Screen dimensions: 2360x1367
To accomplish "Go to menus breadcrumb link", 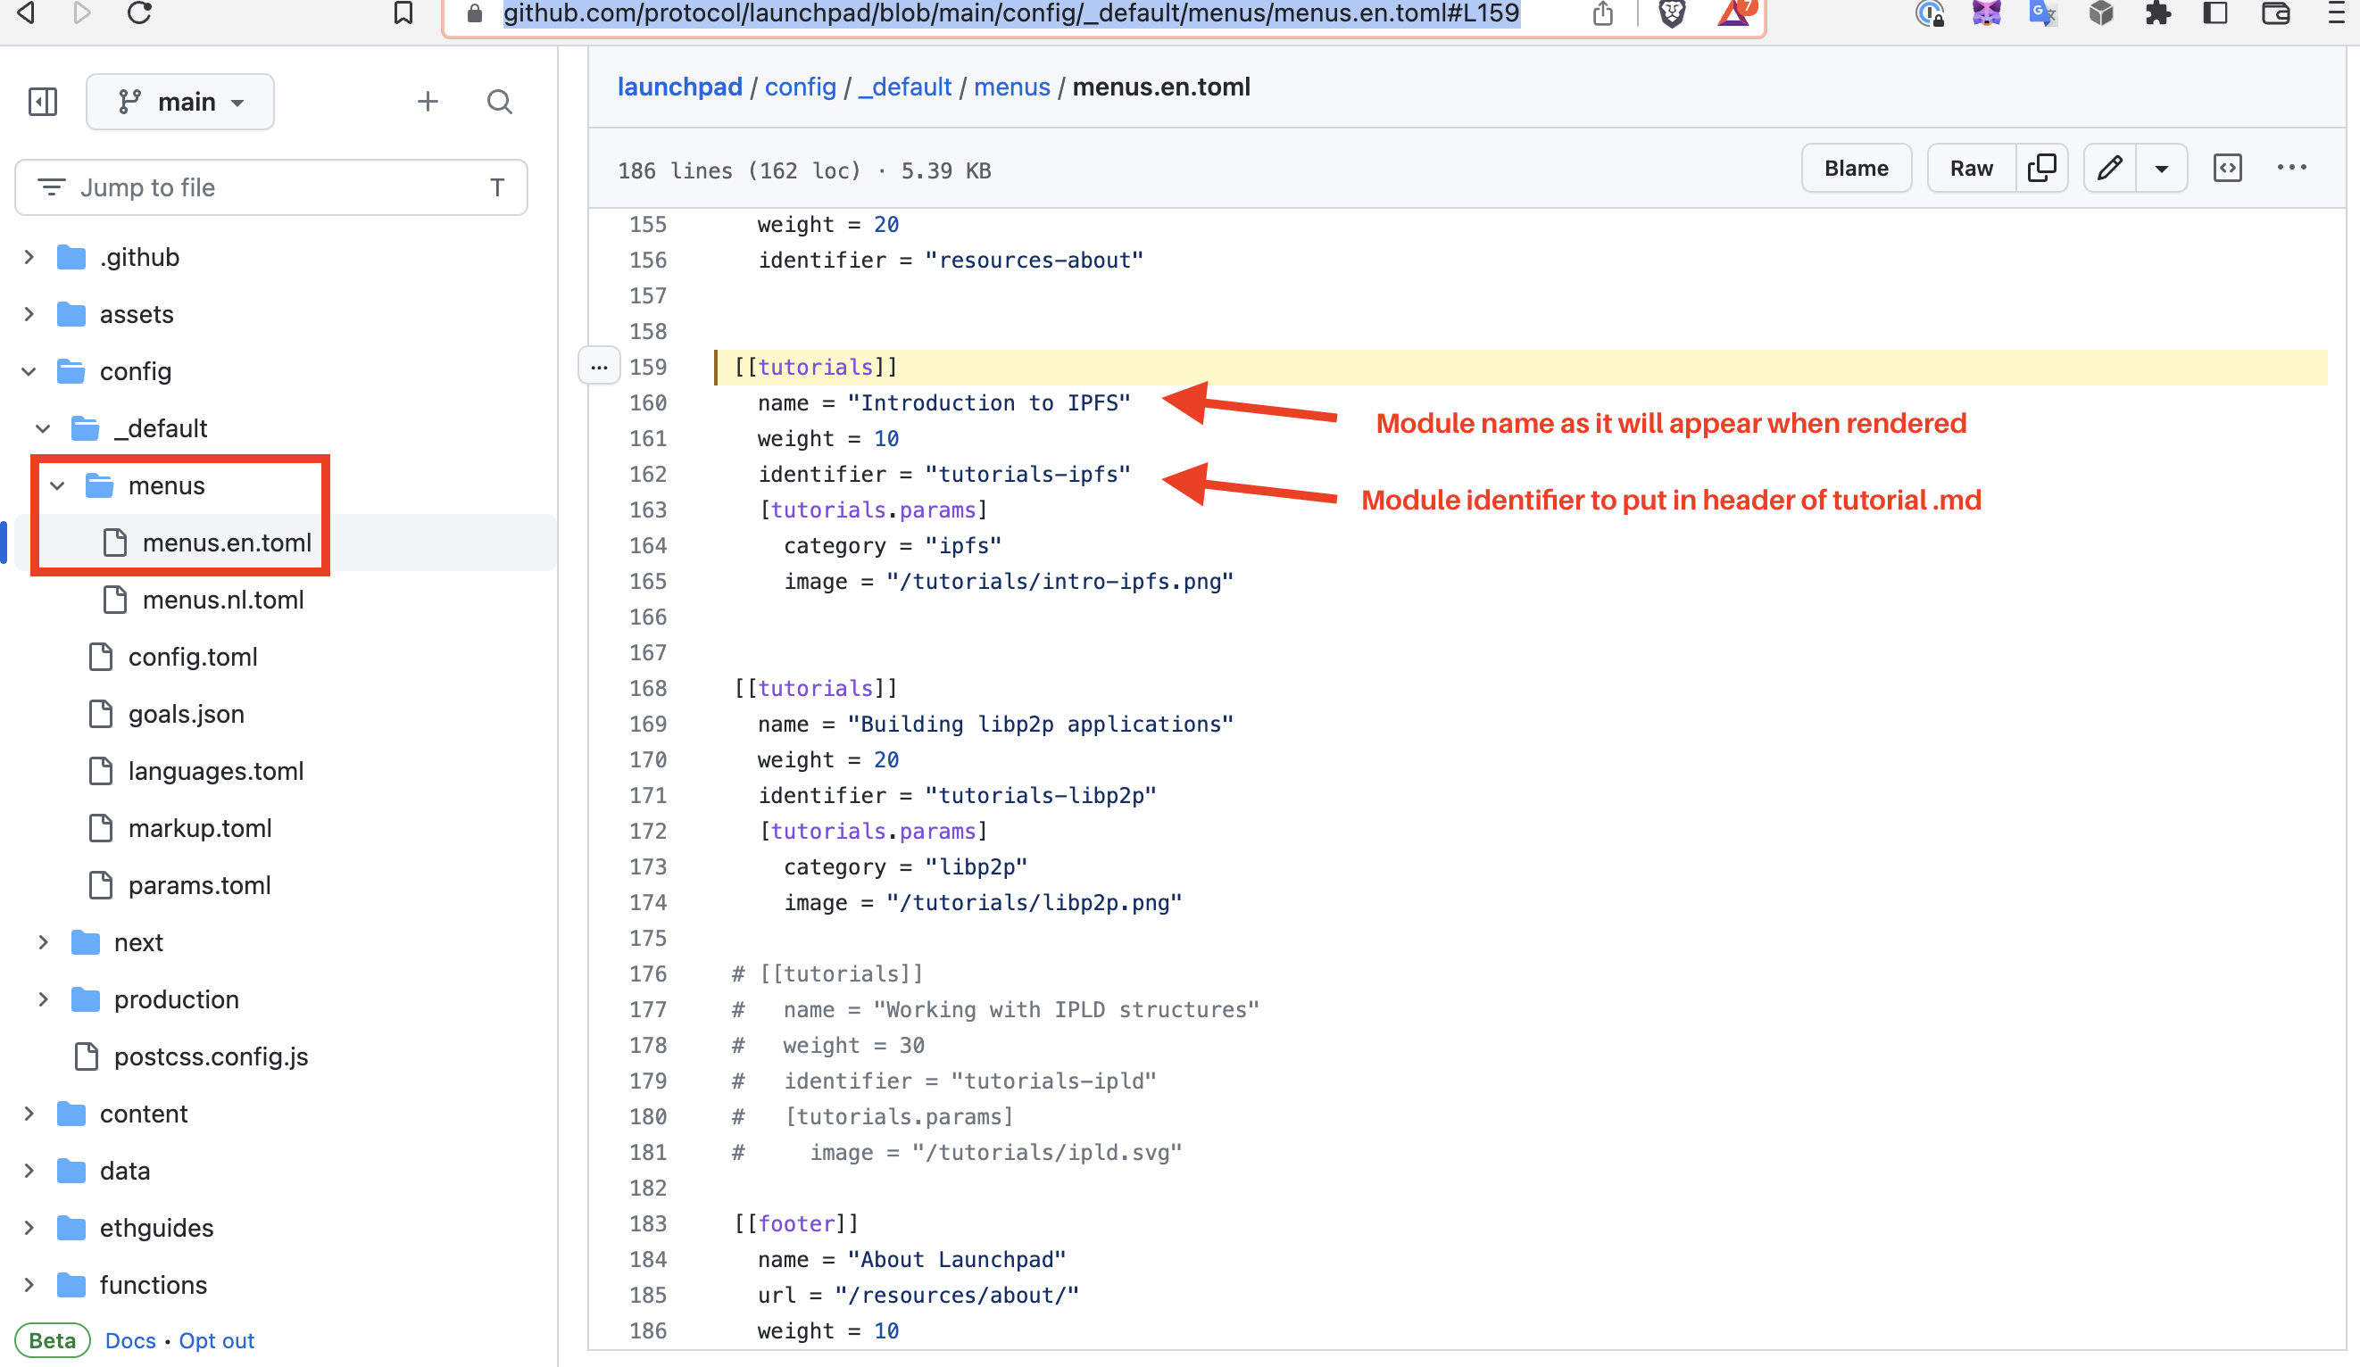I will point(1012,87).
